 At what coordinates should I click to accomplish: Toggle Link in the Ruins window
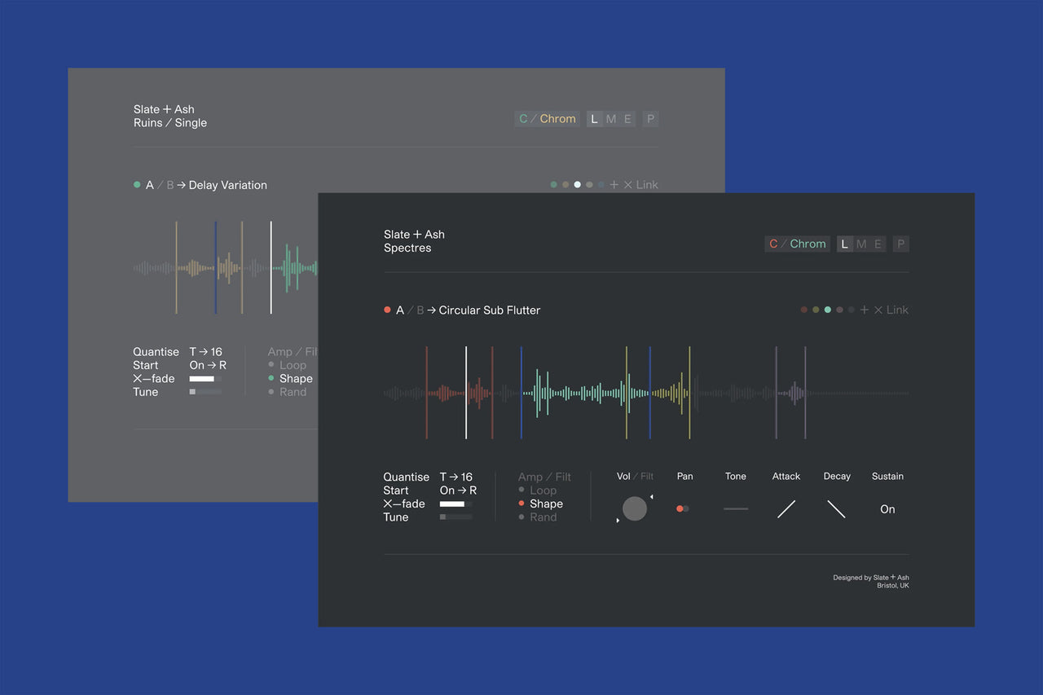(x=647, y=185)
